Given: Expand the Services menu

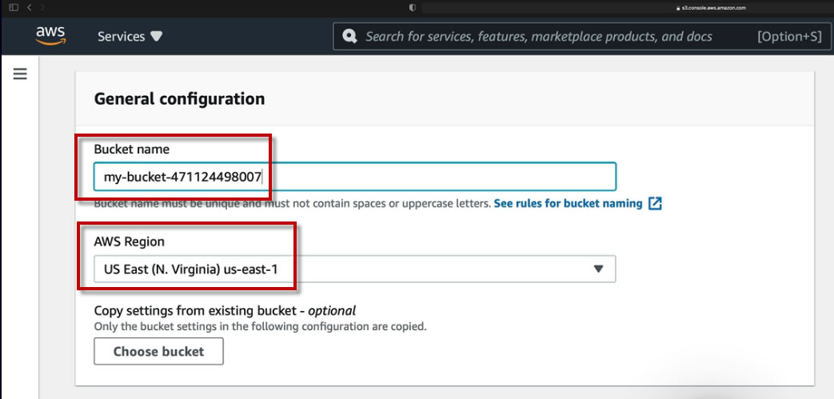Looking at the screenshot, I should (x=130, y=37).
